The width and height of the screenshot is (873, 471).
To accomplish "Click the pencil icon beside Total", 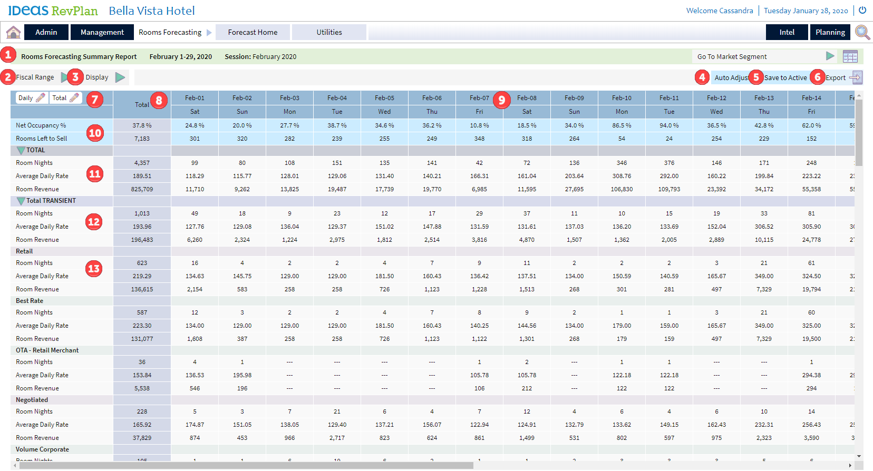I will tap(74, 98).
